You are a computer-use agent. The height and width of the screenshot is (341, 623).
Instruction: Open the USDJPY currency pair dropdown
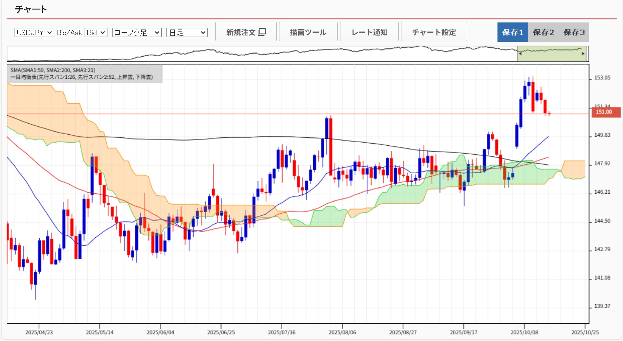pos(34,33)
